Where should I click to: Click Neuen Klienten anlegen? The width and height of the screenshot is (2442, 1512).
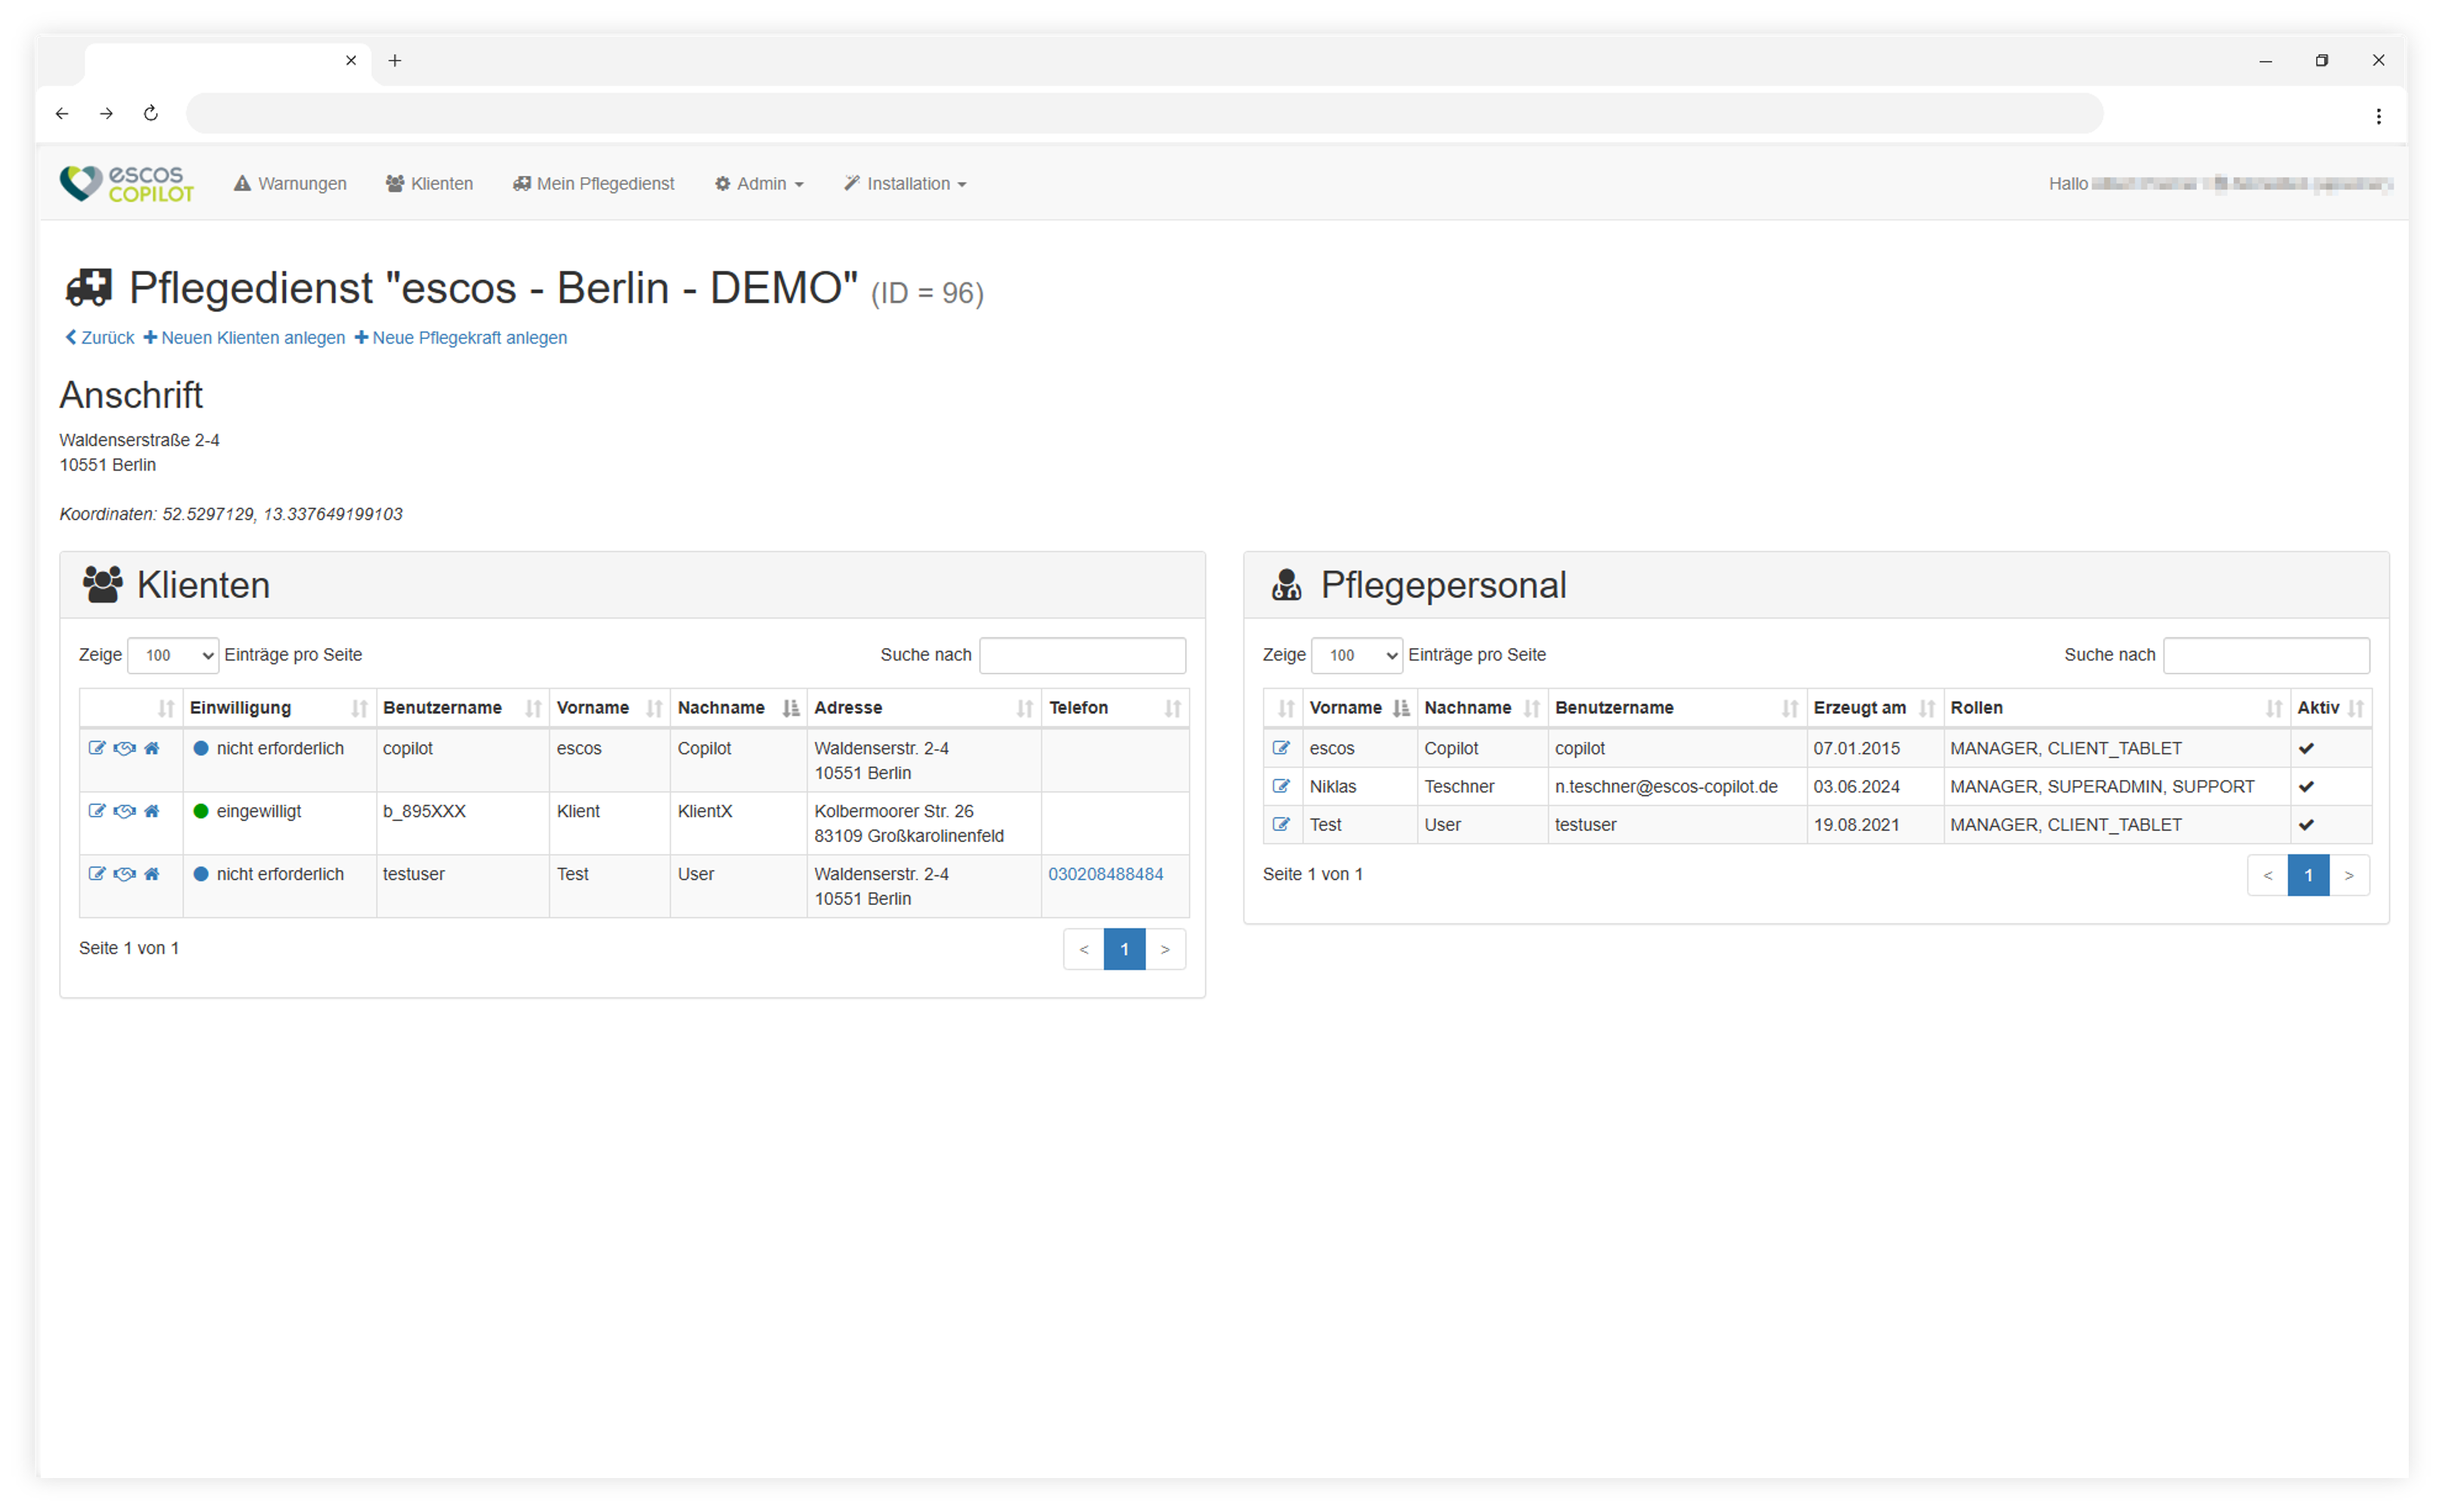tap(244, 338)
